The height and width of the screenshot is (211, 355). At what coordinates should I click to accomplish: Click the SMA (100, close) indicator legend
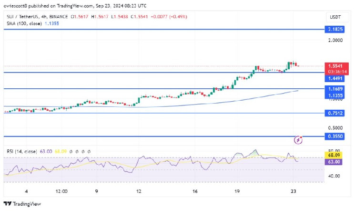[24, 23]
